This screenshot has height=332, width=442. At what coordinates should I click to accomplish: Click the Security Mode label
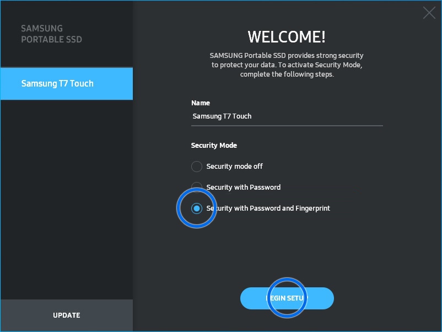(214, 145)
